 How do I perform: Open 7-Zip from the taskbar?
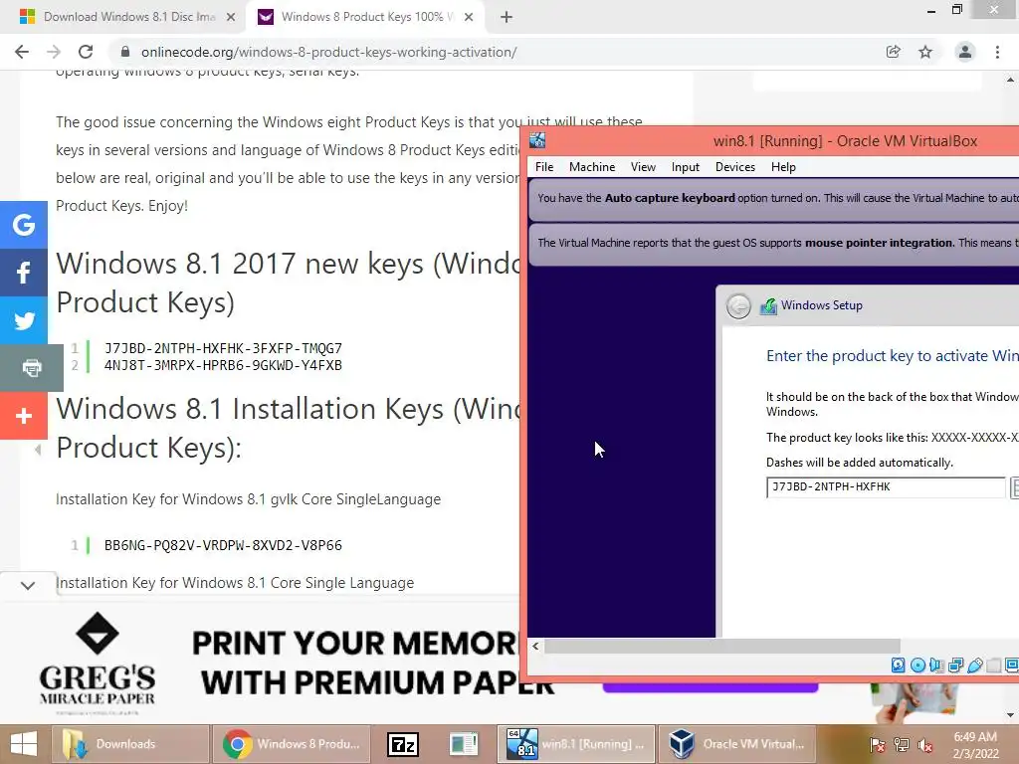tap(403, 744)
